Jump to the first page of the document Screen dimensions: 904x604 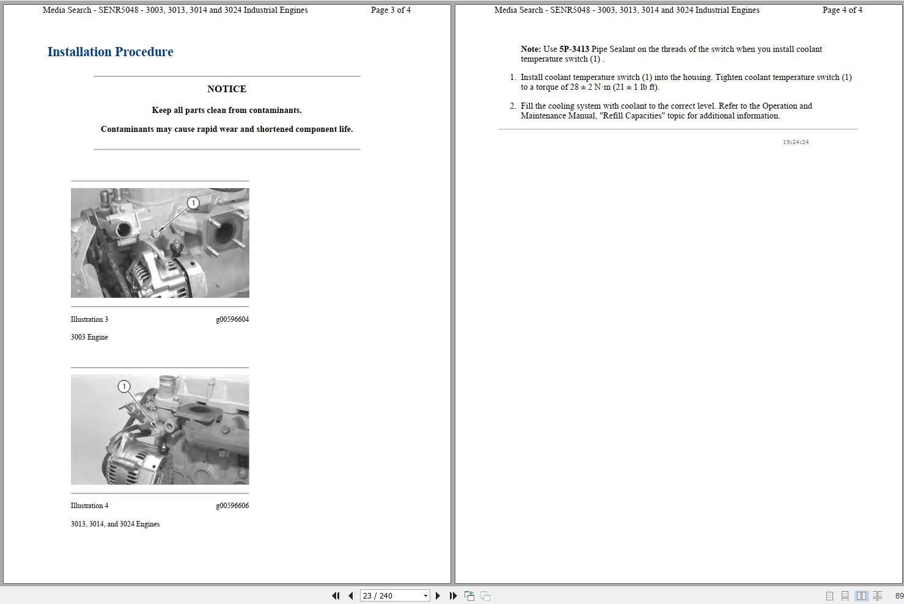(x=336, y=595)
